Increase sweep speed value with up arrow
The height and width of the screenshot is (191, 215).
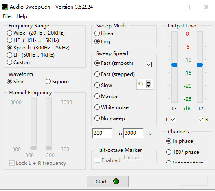(149, 82)
